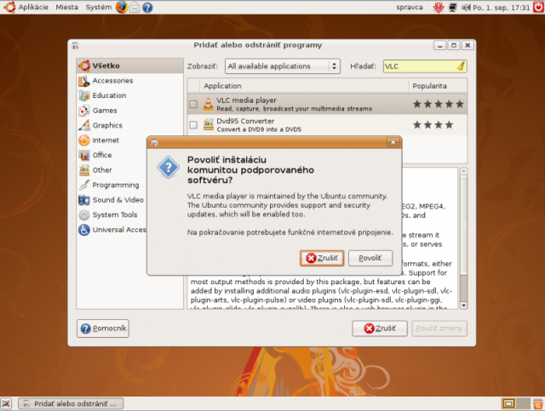Launch Firefox from the top panel
This screenshot has width=545, height=411.
click(x=122, y=7)
